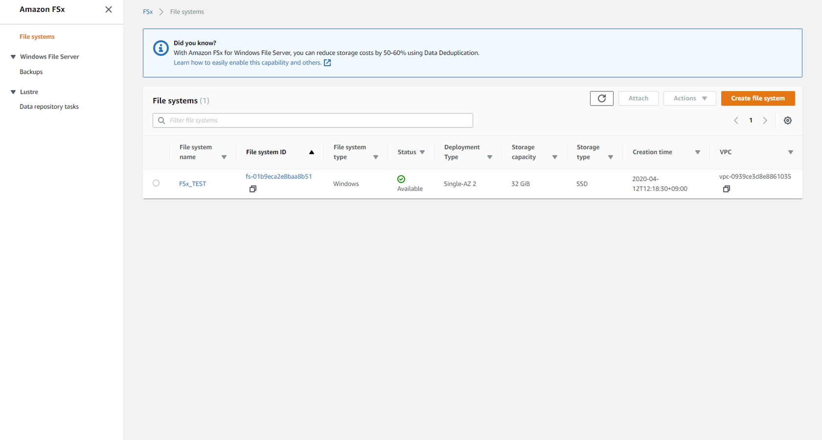Image resolution: width=822 pixels, height=440 pixels.
Task: Open Data repository tasks in sidebar
Action: click(x=49, y=107)
